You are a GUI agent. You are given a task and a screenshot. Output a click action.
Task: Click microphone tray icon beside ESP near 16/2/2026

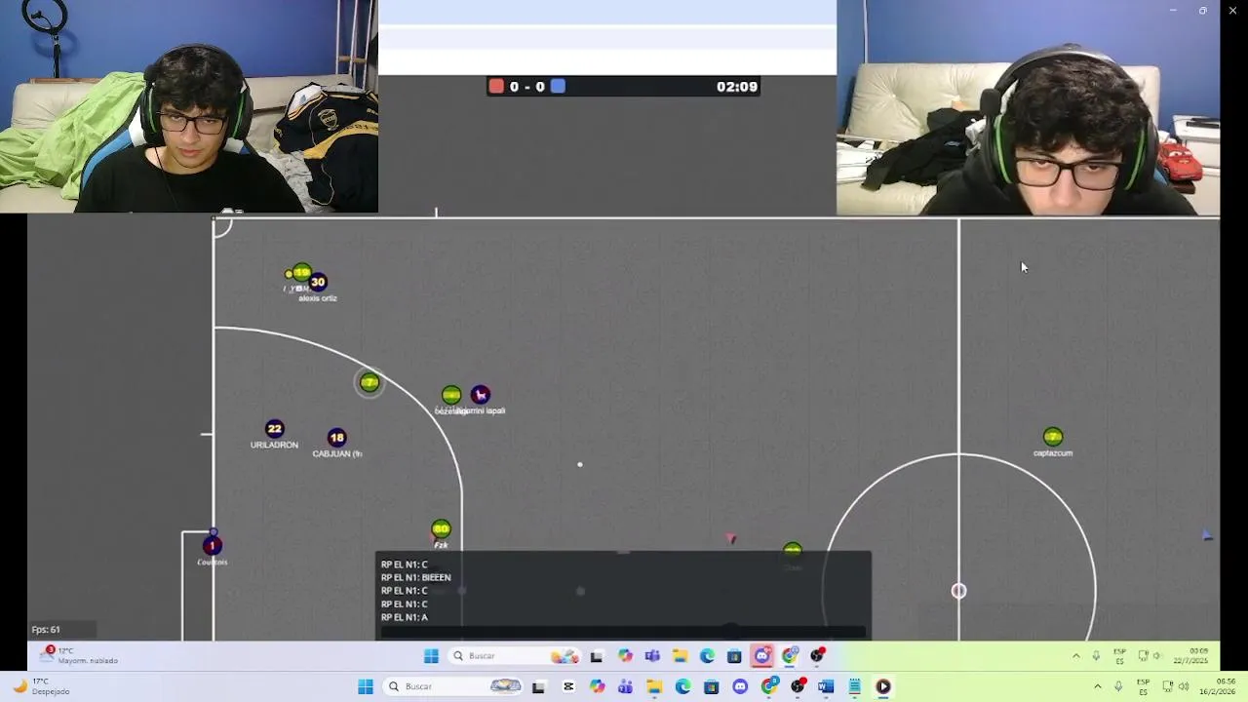[x=1118, y=686]
